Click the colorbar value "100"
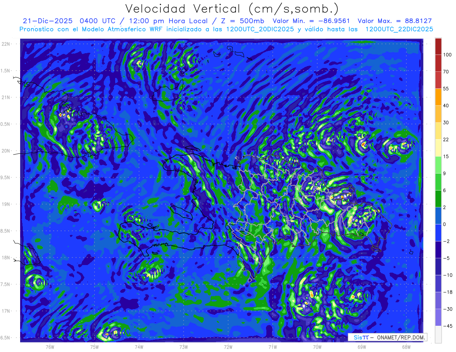The width and height of the screenshot is (456, 352). [x=447, y=55]
